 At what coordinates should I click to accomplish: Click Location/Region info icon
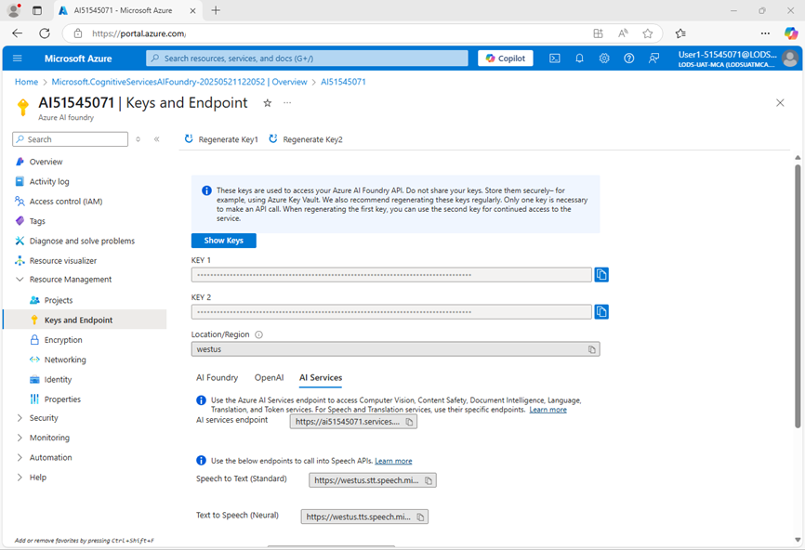[x=258, y=334]
